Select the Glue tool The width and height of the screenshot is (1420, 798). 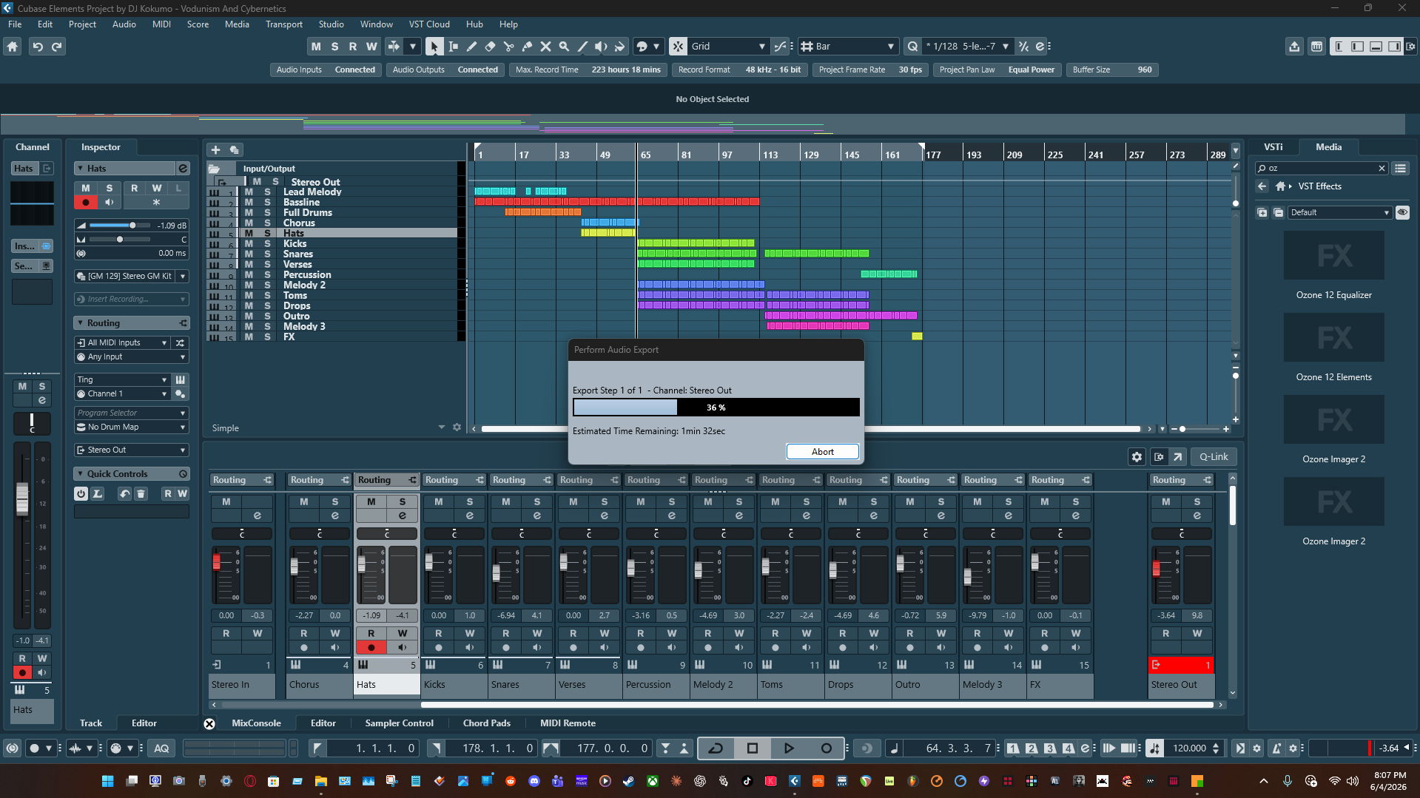coord(527,47)
